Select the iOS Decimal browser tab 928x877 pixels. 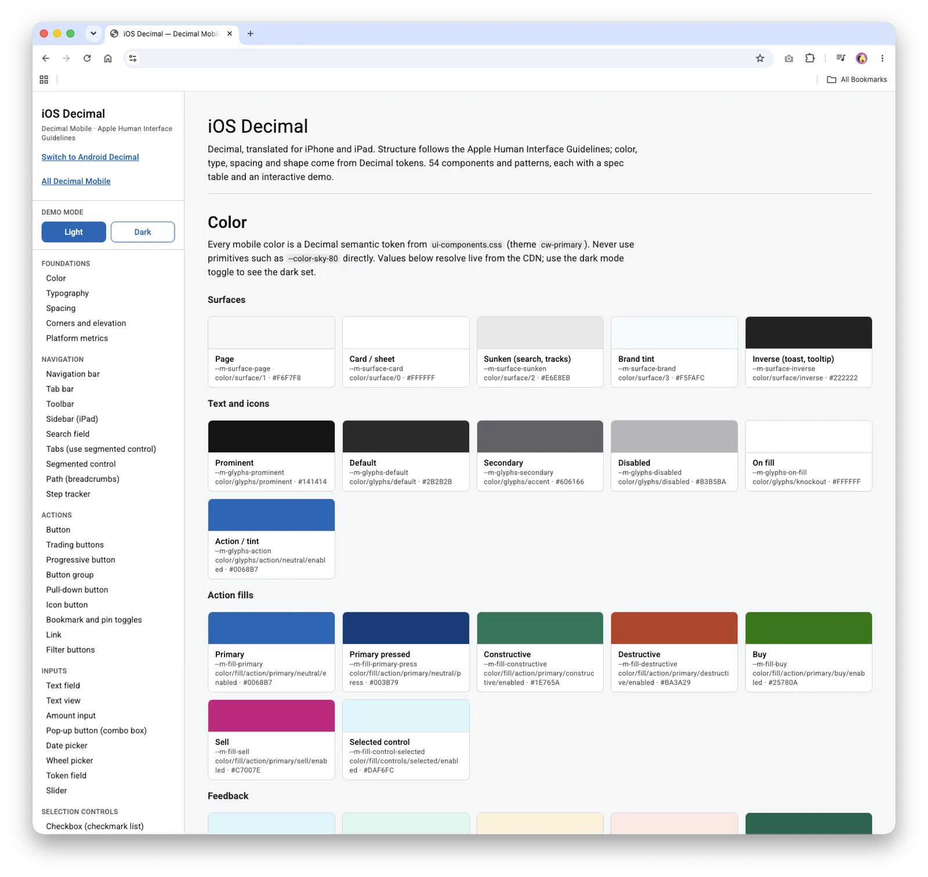(171, 34)
